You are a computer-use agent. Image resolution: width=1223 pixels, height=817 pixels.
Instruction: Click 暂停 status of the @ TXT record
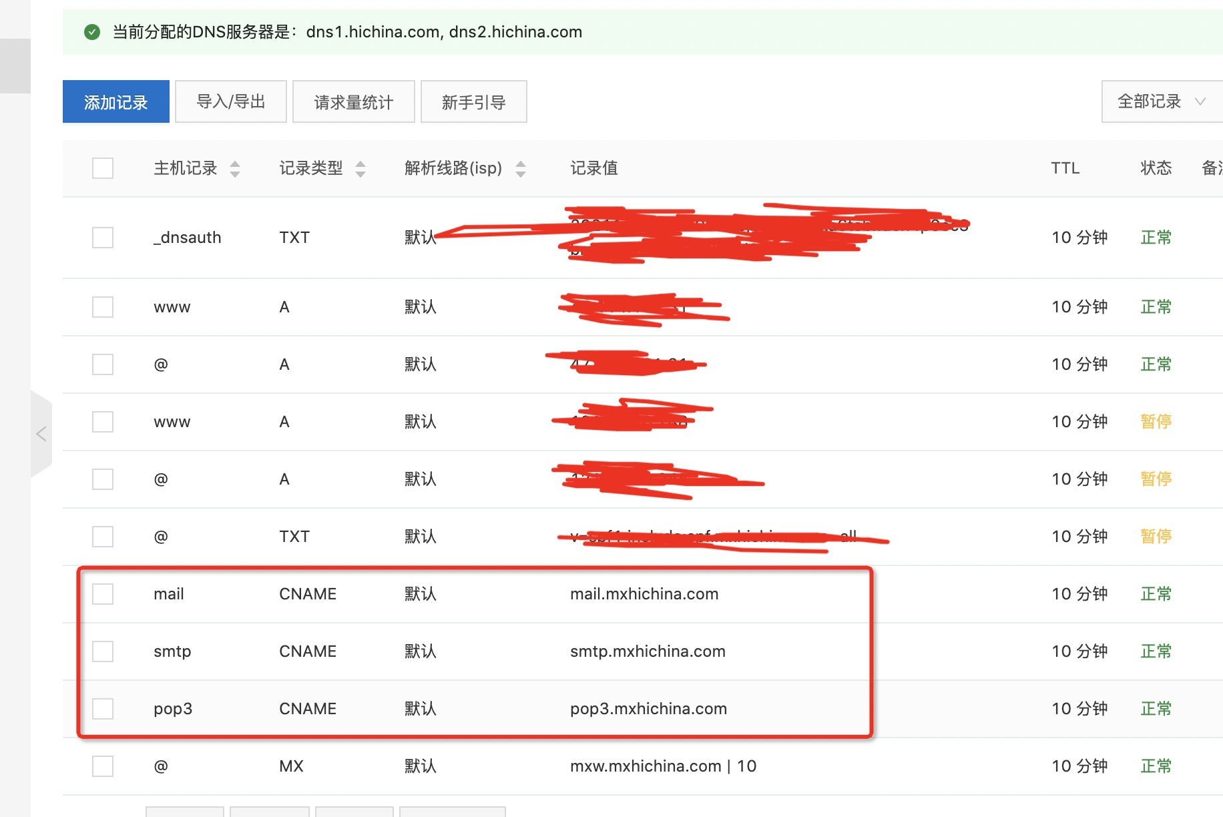[x=1156, y=537]
